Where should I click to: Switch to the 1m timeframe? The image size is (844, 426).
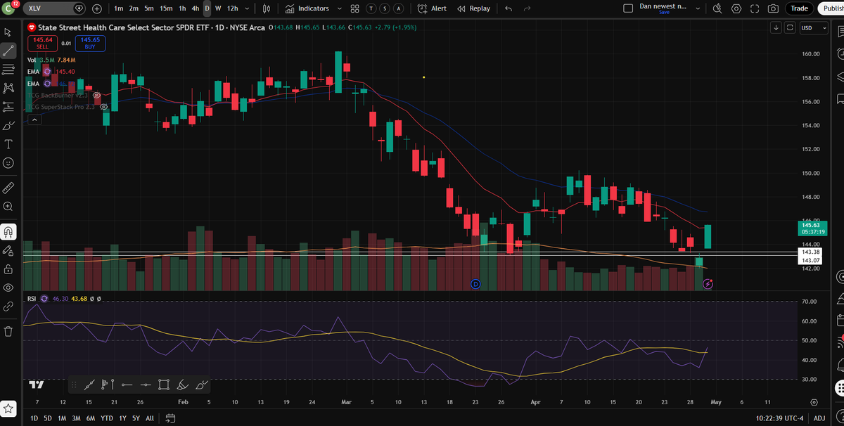click(x=119, y=8)
